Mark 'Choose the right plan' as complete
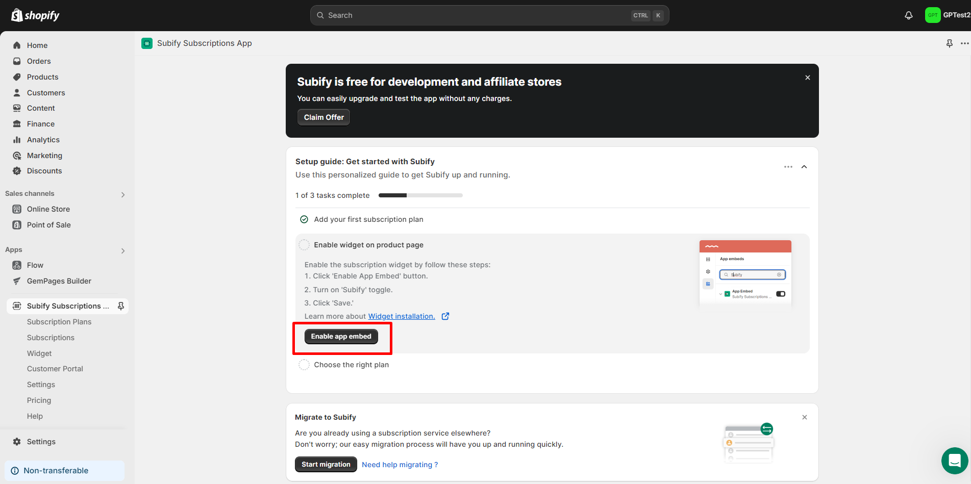This screenshot has height=484, width=971. pyautogui.click(x=304, y=364)
